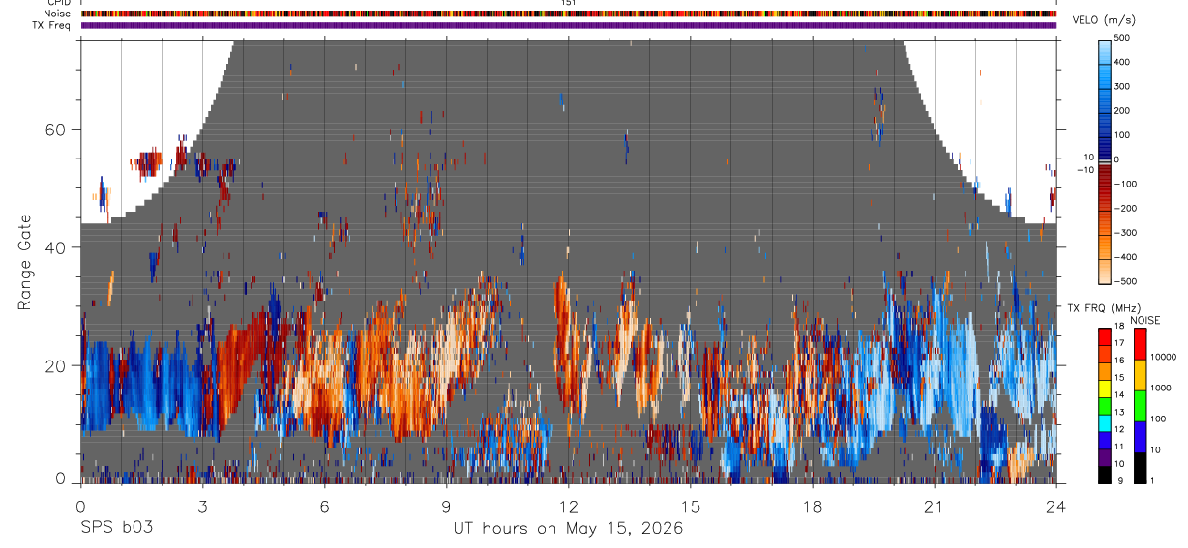Click the "TX Freq" label at top-left
Image resolution: width=1188 pixels, height=548 pixels.
coord(53,25)
